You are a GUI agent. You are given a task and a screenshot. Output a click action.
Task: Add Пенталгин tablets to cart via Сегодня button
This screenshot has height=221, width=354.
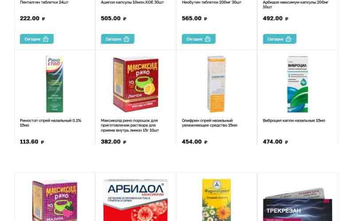click(x=37, y=39)
